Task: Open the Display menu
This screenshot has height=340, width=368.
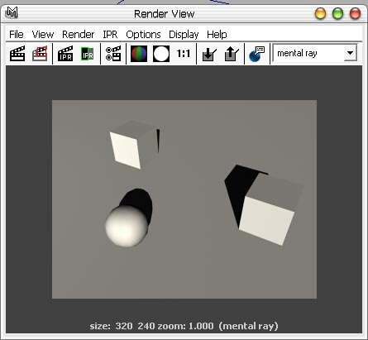Action: [184, 35]
